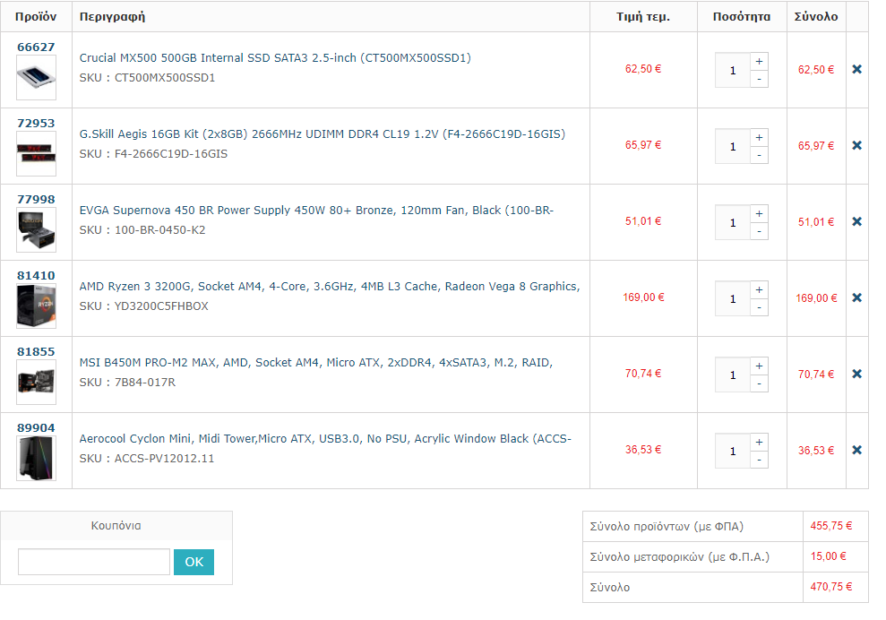Open Crucial MX500 500GB Internal SSD link
886x620 pixels.
[x=275, y=57]
